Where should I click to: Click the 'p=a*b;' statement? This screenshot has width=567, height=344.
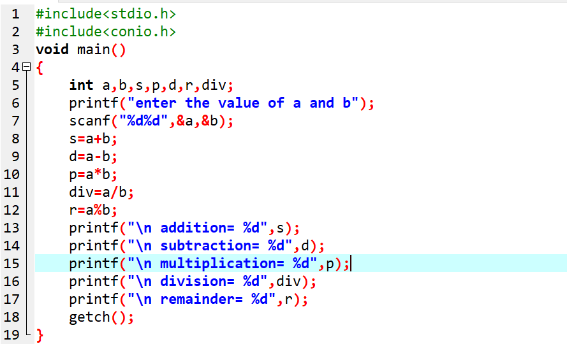(x=93, y=175)
